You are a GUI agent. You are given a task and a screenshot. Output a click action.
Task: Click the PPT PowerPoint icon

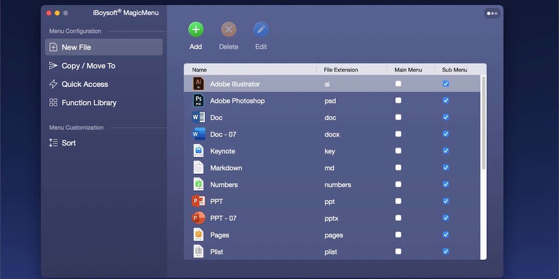pos(198,201)
